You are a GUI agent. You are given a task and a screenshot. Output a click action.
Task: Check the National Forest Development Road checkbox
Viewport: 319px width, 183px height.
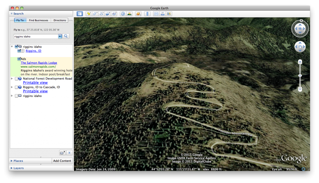[x=17, y=79]
